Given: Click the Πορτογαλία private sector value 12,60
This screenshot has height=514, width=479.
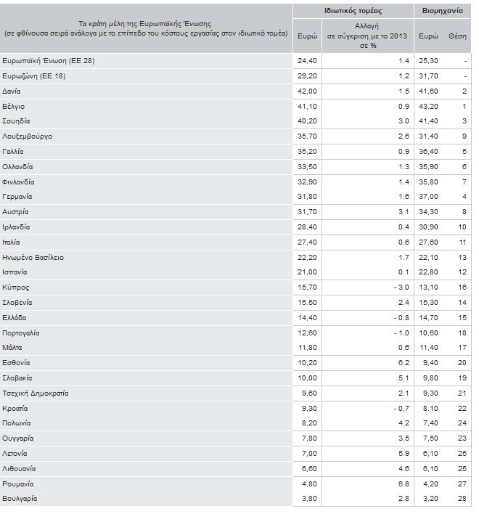Looking at the screenshot, I should [x=307, y=333].
